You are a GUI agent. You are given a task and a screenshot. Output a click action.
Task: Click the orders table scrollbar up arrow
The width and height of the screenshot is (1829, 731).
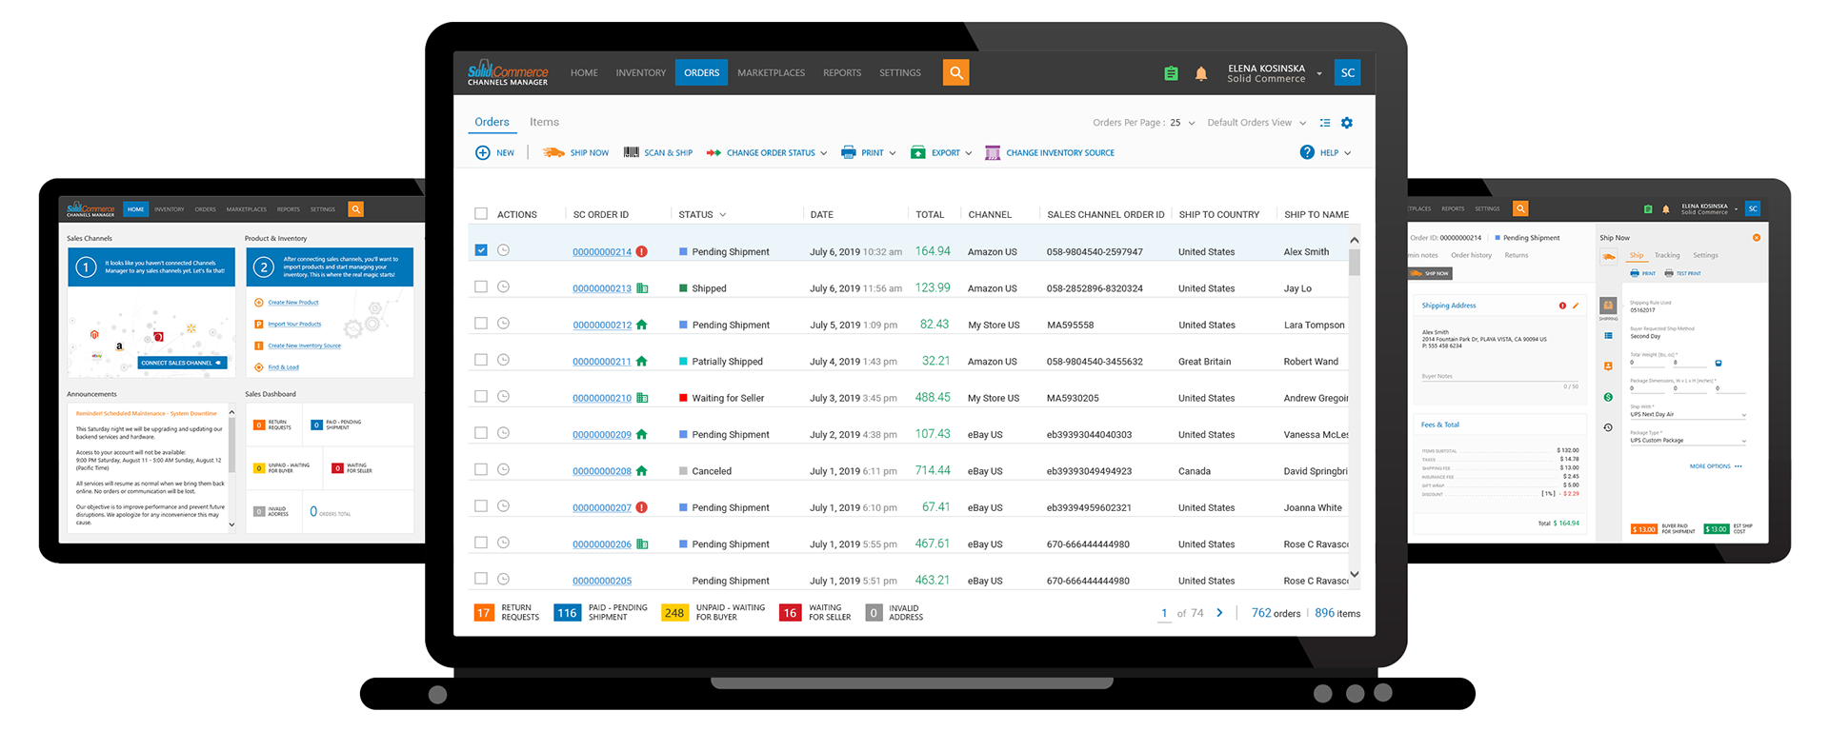tap(1354, 240)
